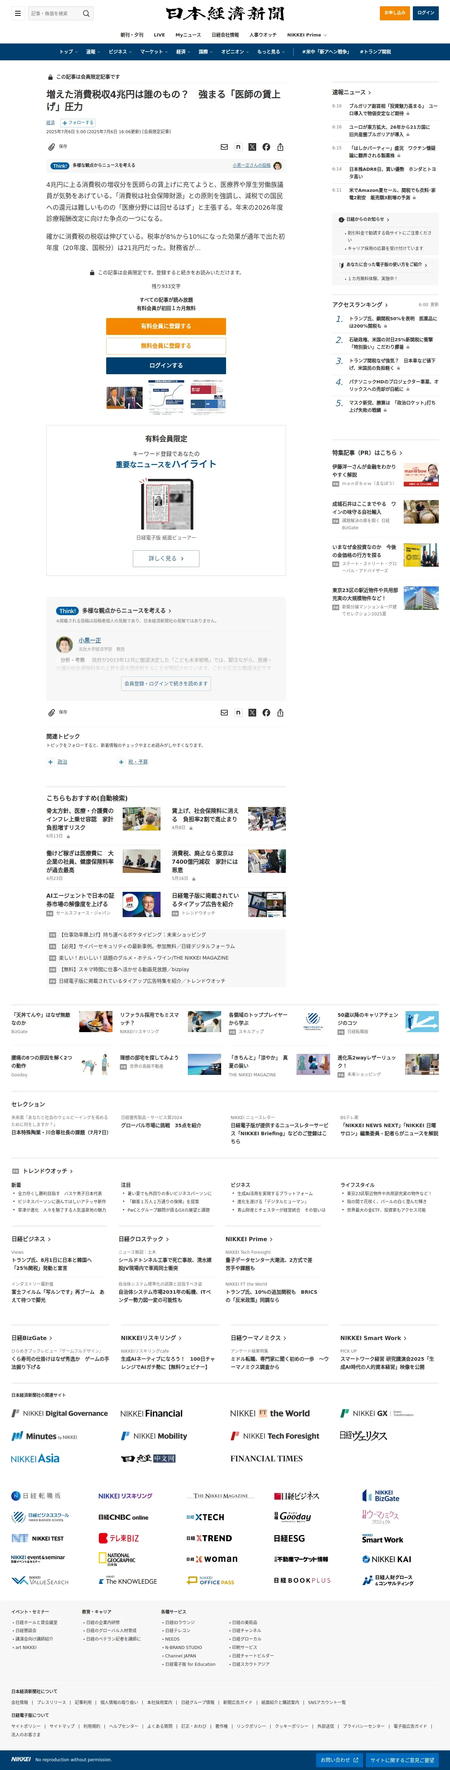Viewport: 450px width, 1770px height.
Task: Open NIKKEI Asia logo in related sites
Action: [35, 1458]
